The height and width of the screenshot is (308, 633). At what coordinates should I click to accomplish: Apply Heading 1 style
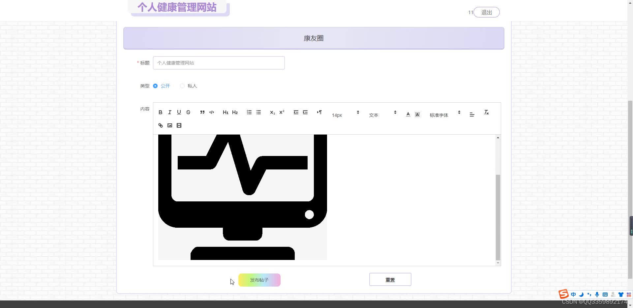tap(226, 112)
